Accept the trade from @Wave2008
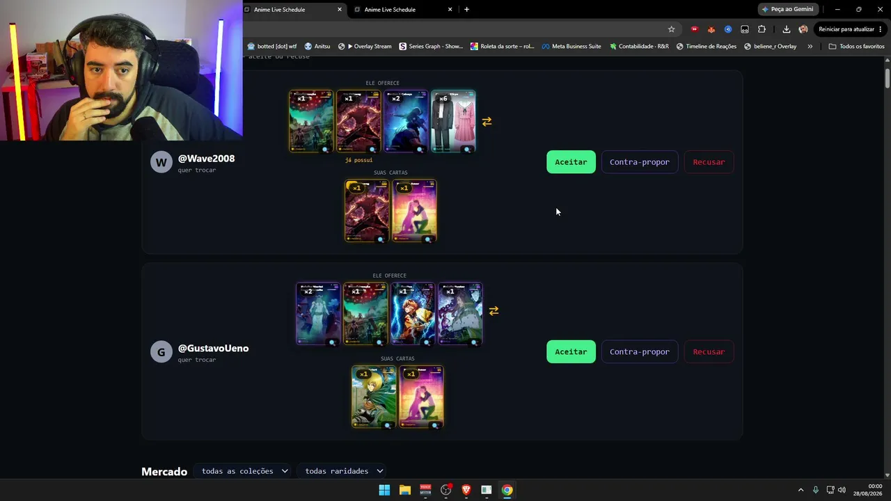This screenshot has width=891, height=501. [x=571, y=162]
